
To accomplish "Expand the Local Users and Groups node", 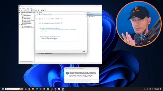I will click(x=21, y=20).
